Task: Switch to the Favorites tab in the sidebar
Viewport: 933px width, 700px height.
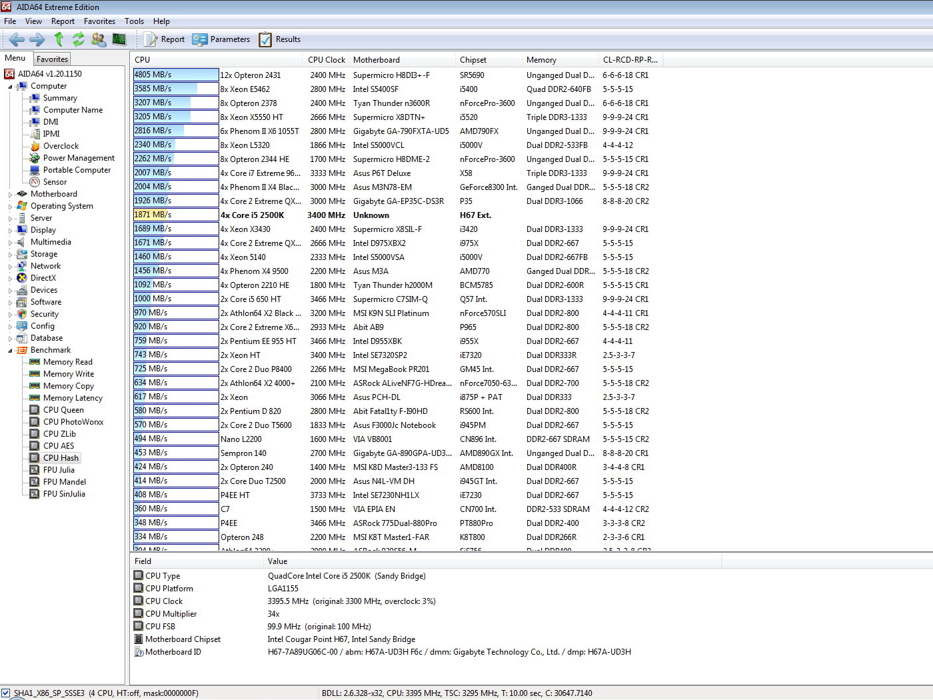Action: 52,59
